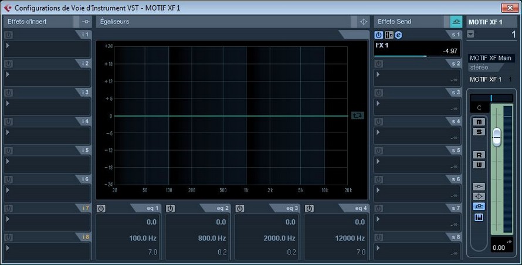Screen dimensions: 522x265
Task: Solo the MOTIF XF 1 channel
Action: (x=479, y=132)
